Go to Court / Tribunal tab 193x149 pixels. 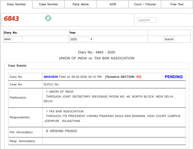coord(145,4)
